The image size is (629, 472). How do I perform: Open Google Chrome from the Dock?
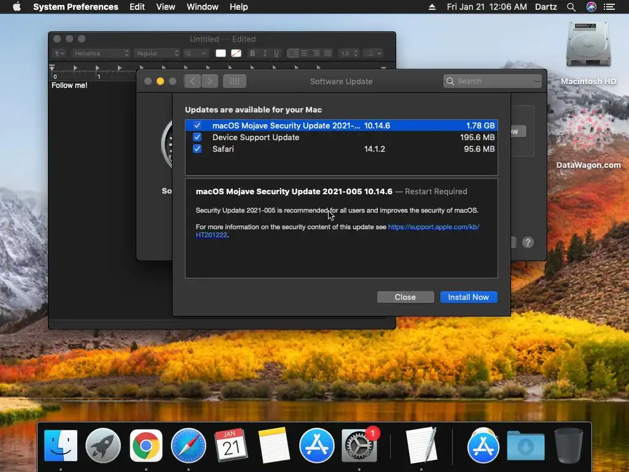click(x=146, y=446)
